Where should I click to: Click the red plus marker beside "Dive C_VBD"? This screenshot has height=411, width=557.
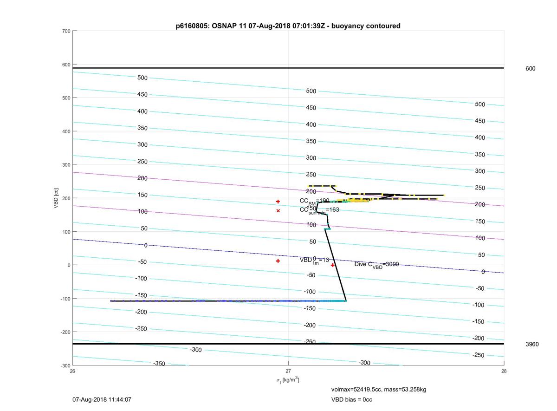(x=333, y=265)
